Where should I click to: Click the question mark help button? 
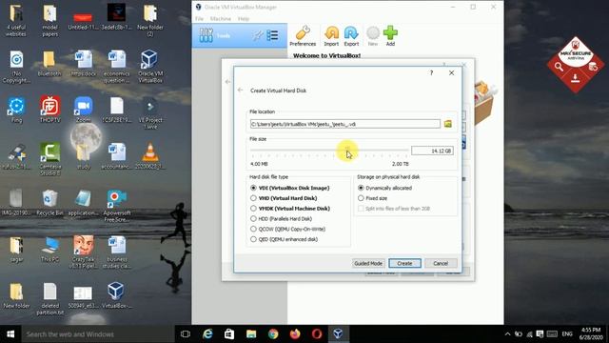(431, 72)
